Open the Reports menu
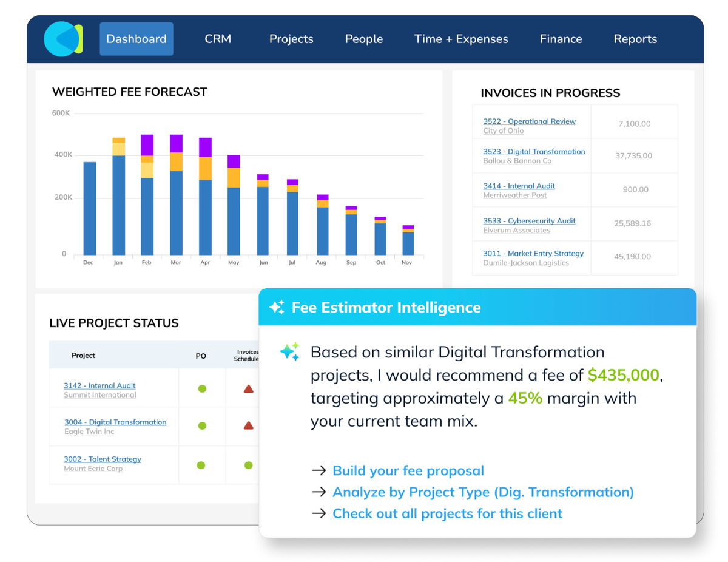This screenshot has width=728, height=562. (x=635, y=39)
